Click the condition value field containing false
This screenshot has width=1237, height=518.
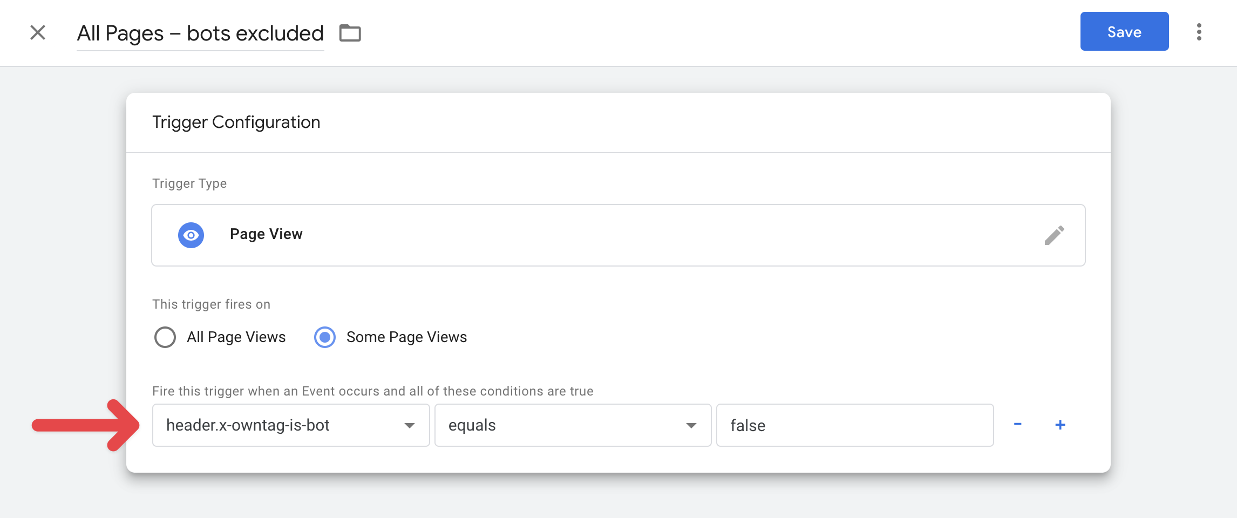[854, 425]
